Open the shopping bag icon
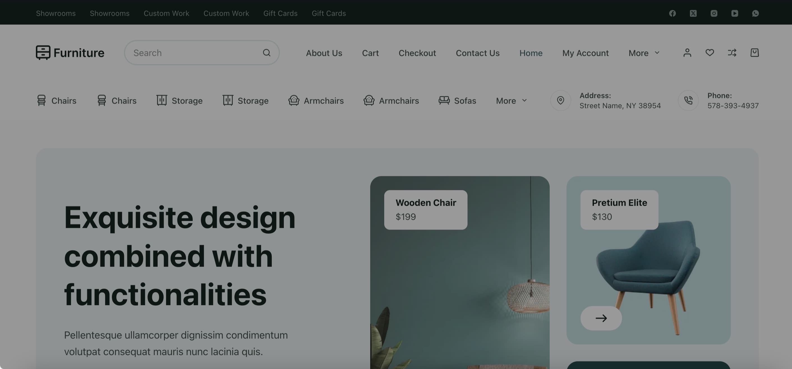Viewport: 792px width, 369px height. tap(754, 52)
